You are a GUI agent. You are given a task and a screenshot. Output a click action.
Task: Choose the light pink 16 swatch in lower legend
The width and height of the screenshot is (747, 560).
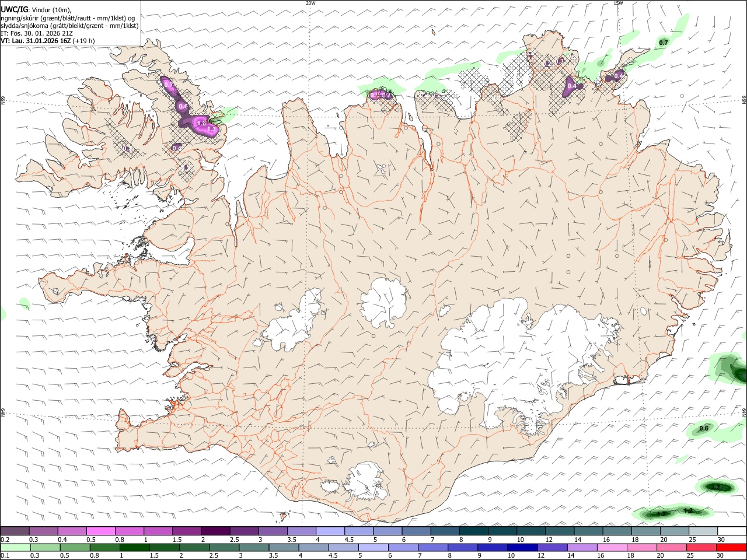(x=612, y=547)
